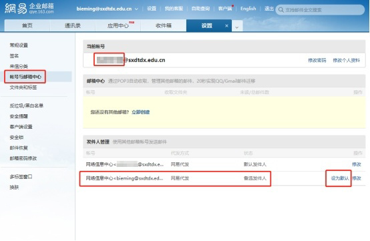Click the 当前帐号 section heading
The image size is (370, 241).
tap(96, 46)
